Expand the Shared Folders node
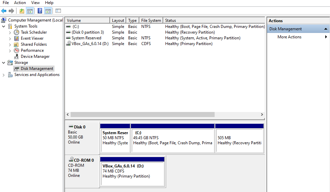 tap(10, 45)
